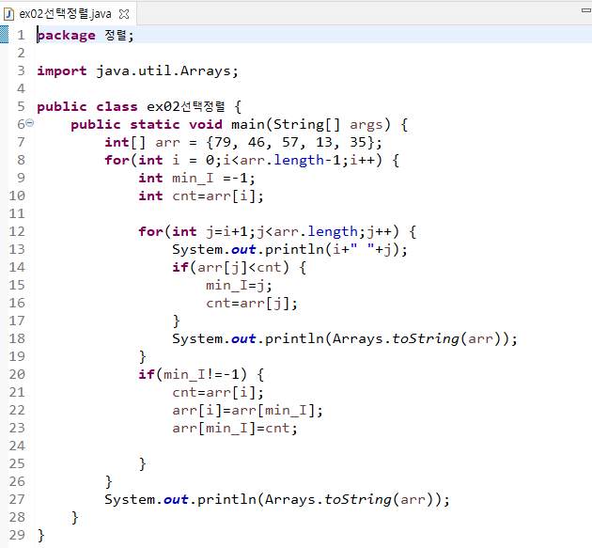This screenshot has height=548, width=592.
Task: Click the 'out' field on line 13
Action: 243,250
